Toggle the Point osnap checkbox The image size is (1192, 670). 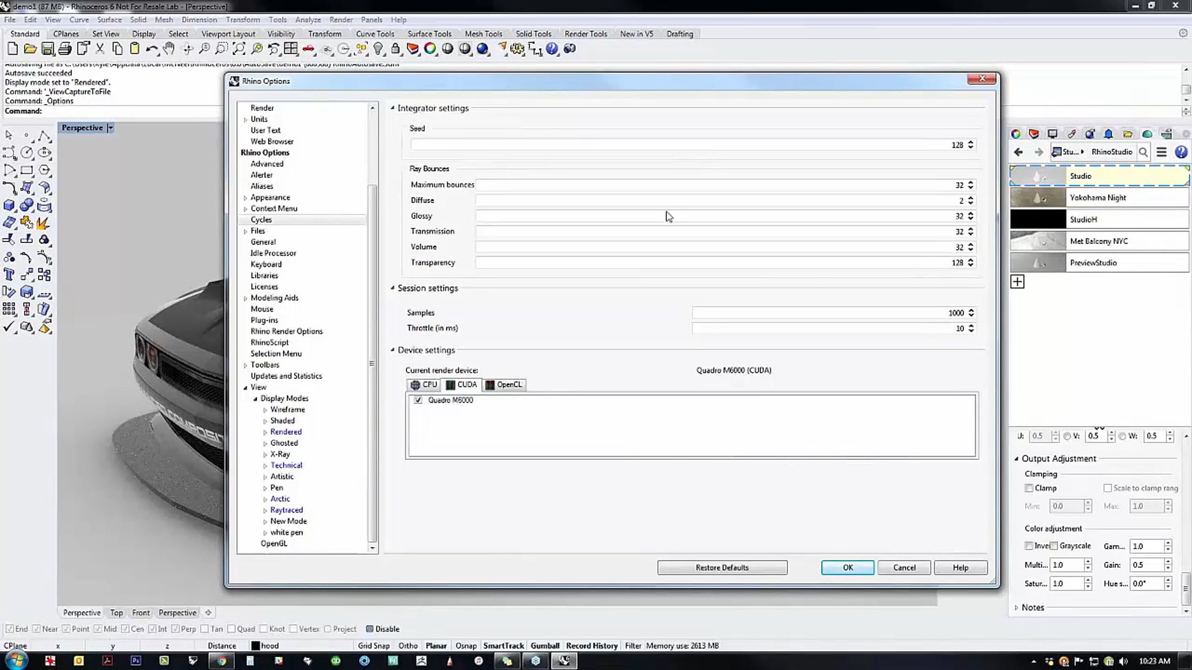66,629
